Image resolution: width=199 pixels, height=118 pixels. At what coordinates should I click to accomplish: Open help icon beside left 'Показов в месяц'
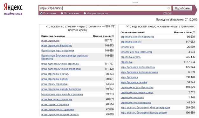113,36
